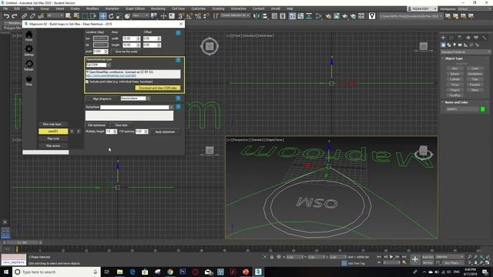Activate the Select and Rotate tool
The width and height of the screenshot is (493, 277).
tap(111, 15)
